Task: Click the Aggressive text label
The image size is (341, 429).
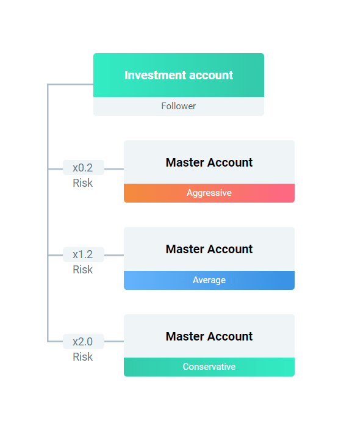Action: [209, 193]
